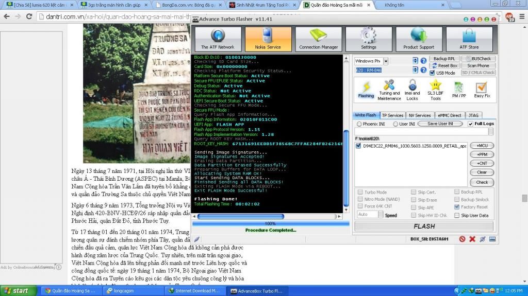Click Save User INI button
The height and width of the screenshot is (296, 528).
(440, 124)
